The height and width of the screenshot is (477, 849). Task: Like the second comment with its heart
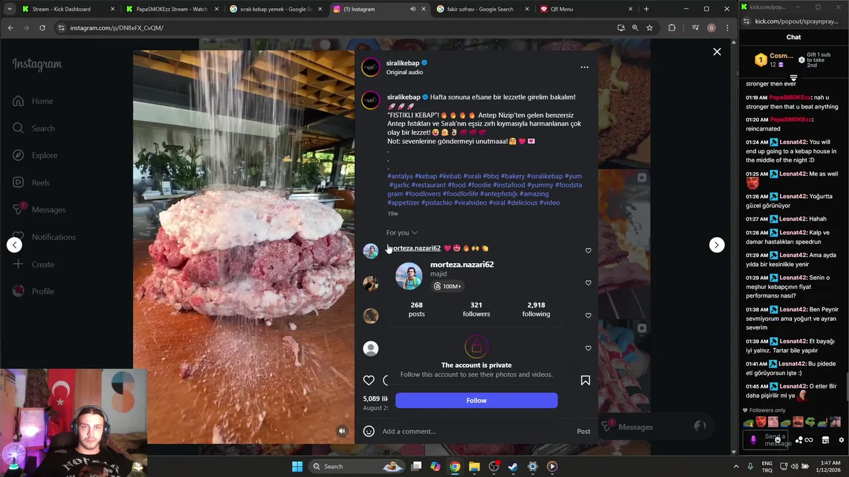(x=588, y=283)
